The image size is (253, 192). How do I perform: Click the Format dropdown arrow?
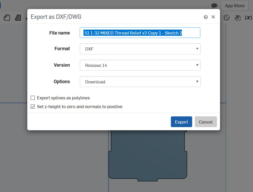(x=197, y=49)
